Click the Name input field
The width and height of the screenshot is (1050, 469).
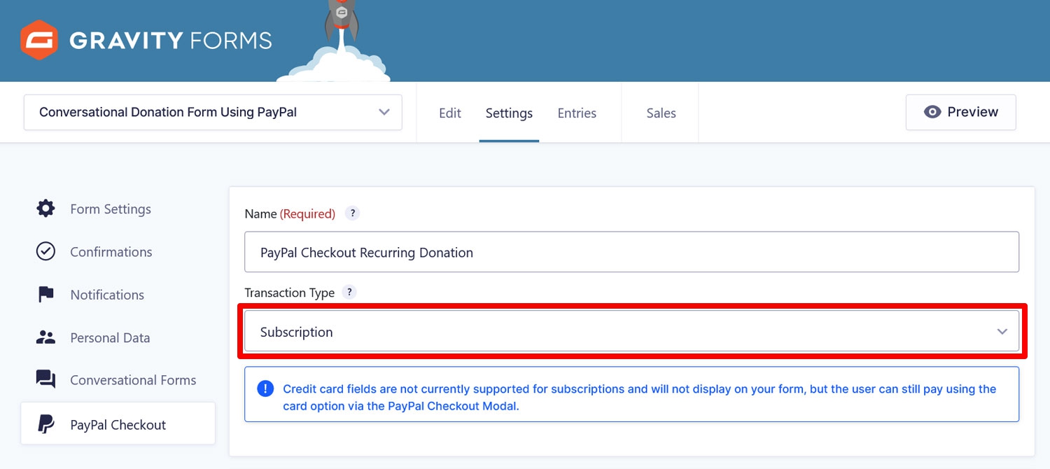(631, 252)
